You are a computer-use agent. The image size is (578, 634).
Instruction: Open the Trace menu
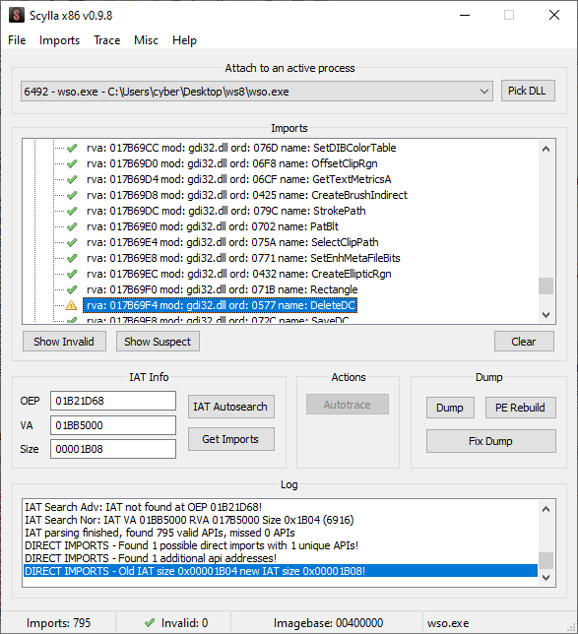(107, 40)
